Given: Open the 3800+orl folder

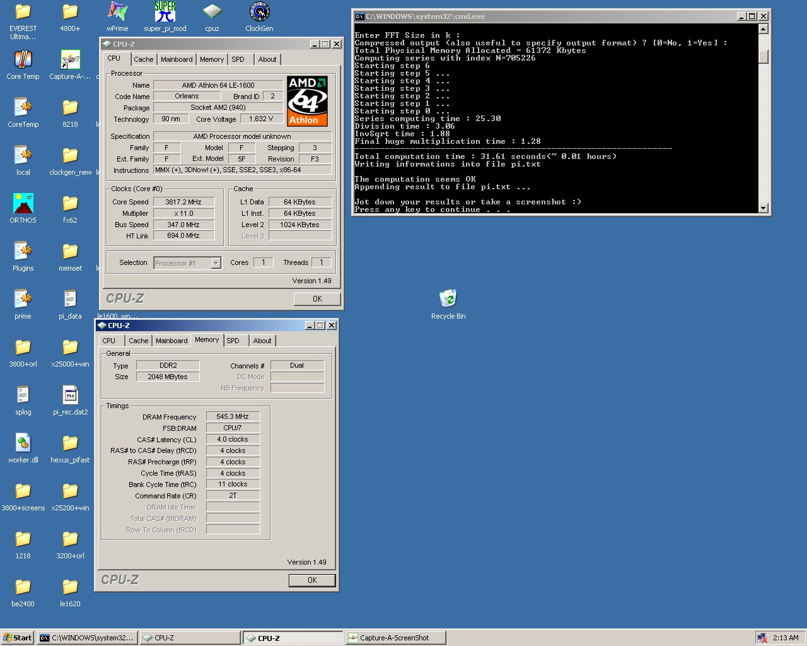Looking at the screenshot, I should click(23, 353).
